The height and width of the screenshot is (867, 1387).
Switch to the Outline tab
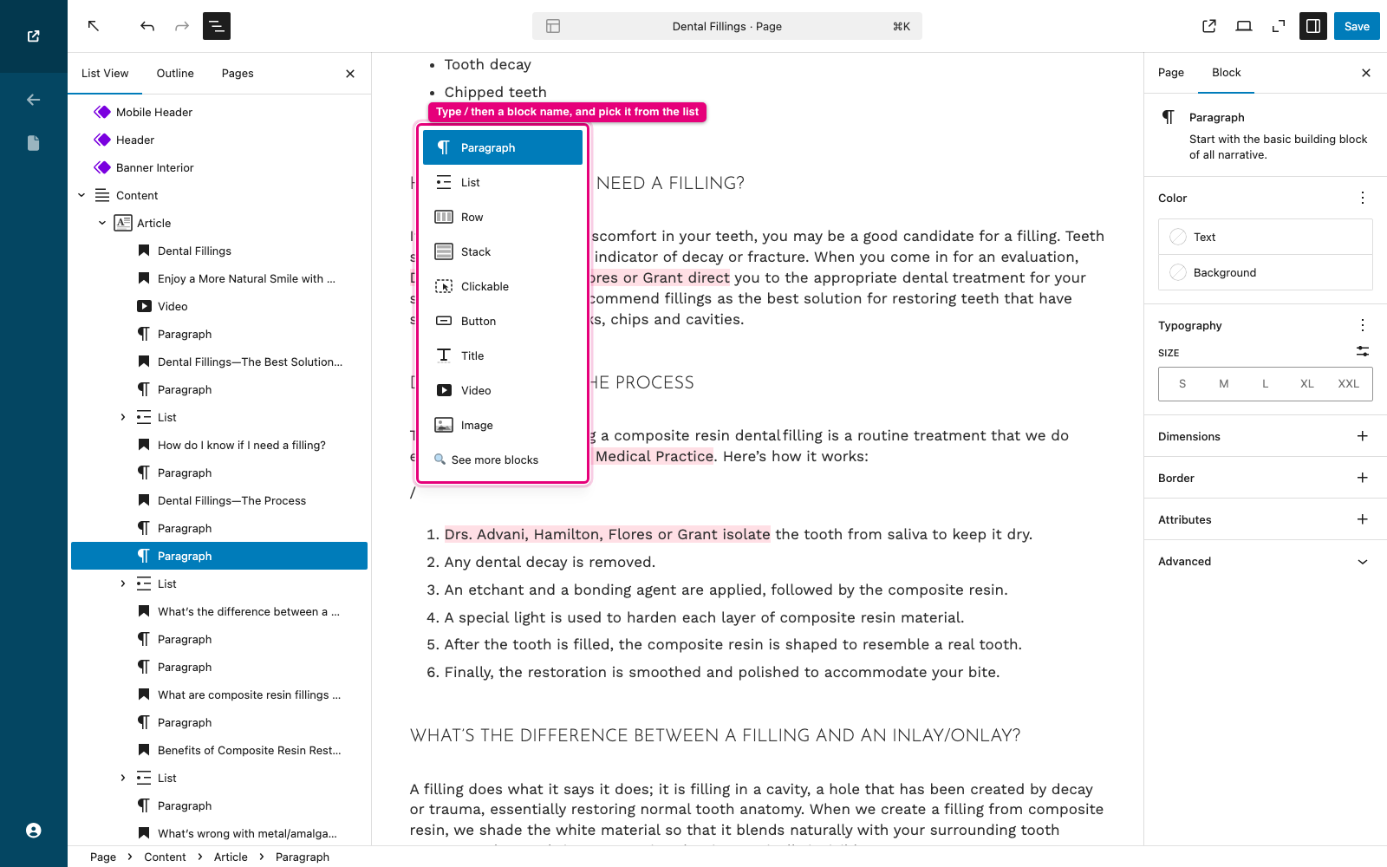point(175,74)
